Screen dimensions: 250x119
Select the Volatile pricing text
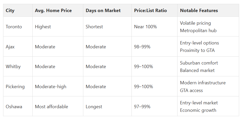click(x=195, y=23)
